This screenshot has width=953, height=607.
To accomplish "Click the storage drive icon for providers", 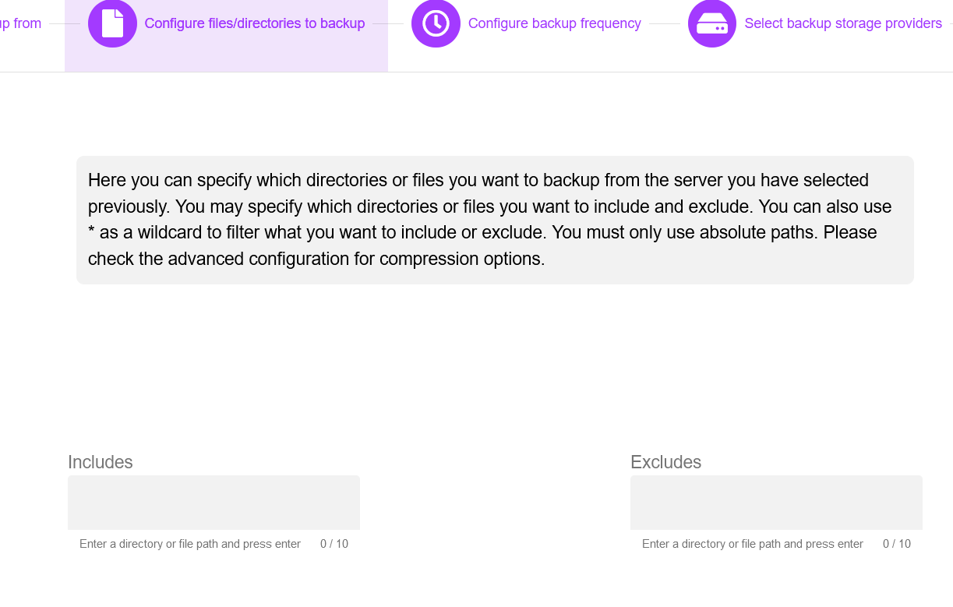I will 712,23.
